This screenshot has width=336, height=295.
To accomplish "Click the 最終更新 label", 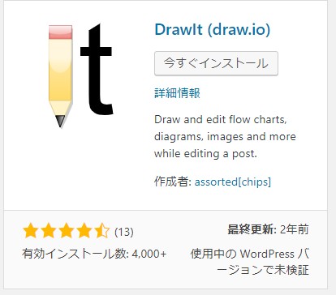I will click(x=252, y=229).
